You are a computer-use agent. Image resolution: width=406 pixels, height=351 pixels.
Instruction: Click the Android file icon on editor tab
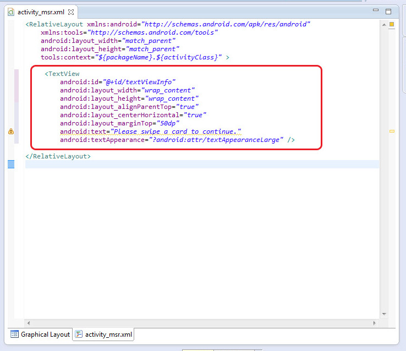(11, 12)
